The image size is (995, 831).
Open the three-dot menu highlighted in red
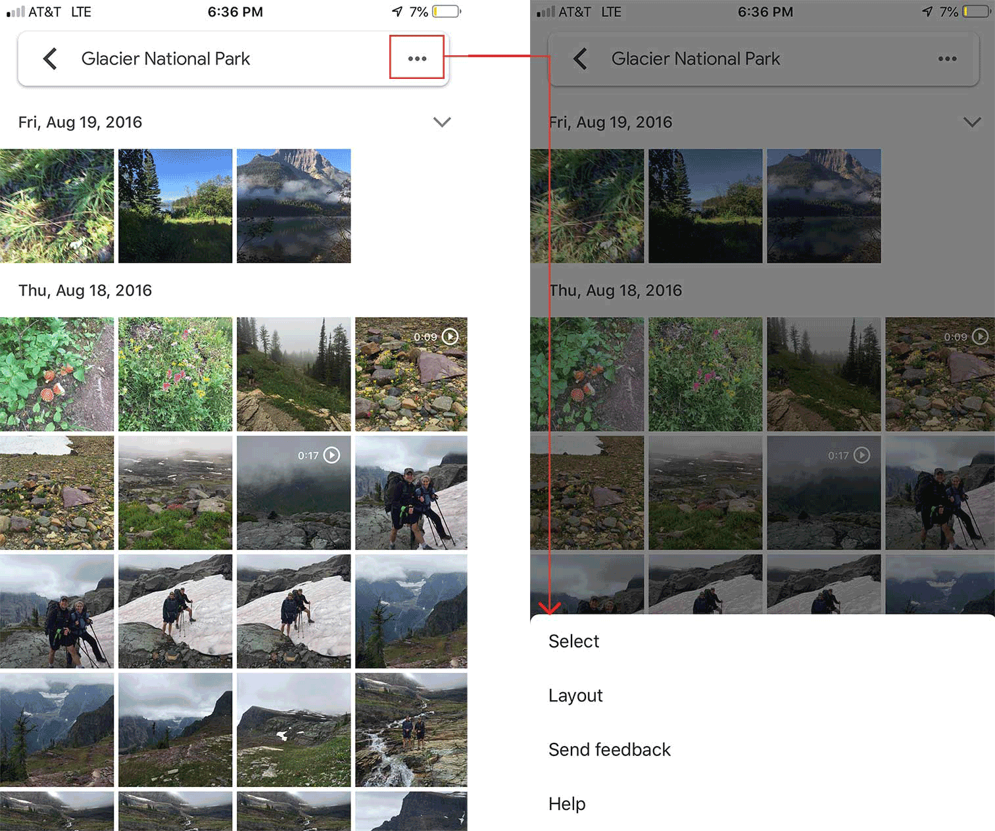pos(417,58)
